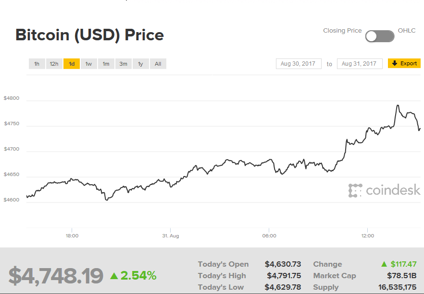Display All-time price range
This screenshot has width=424, height=294.
(x=158, y=64)
